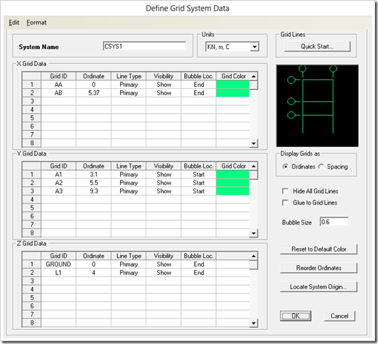The image size is (378, 344).
Task: Click Y Grid Data scroll down arrow
Action: tap(254, 233)
